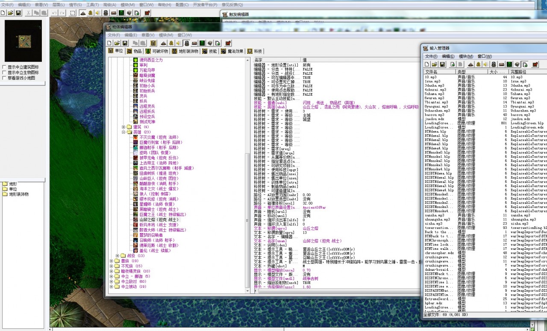
Task: Open Sound Editor from main toolbar
Action: click(x=98, y=13)
